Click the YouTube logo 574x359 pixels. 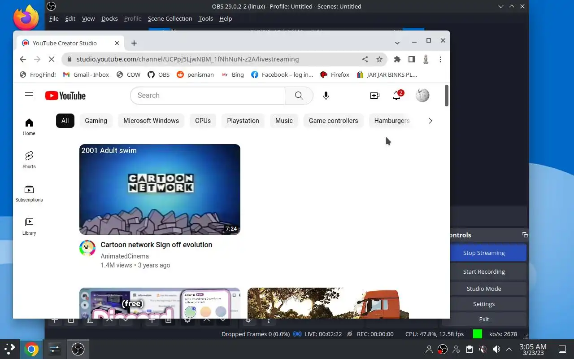(65, 96)
